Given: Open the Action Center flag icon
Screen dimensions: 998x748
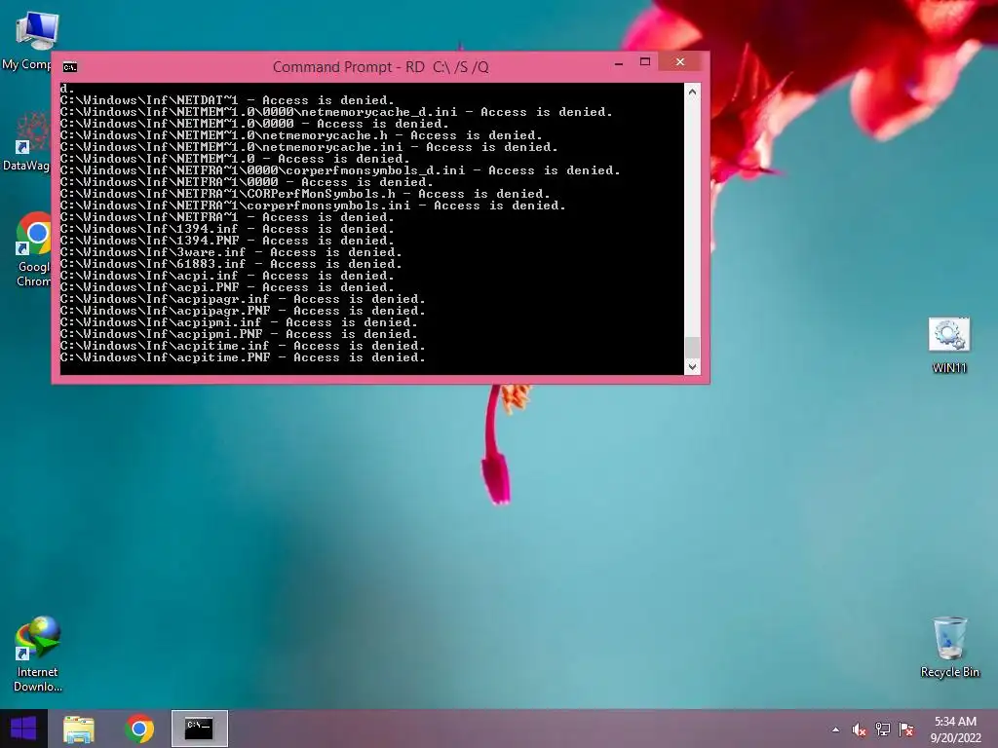Looking at the screenshot, I should [x=906, y=729].
